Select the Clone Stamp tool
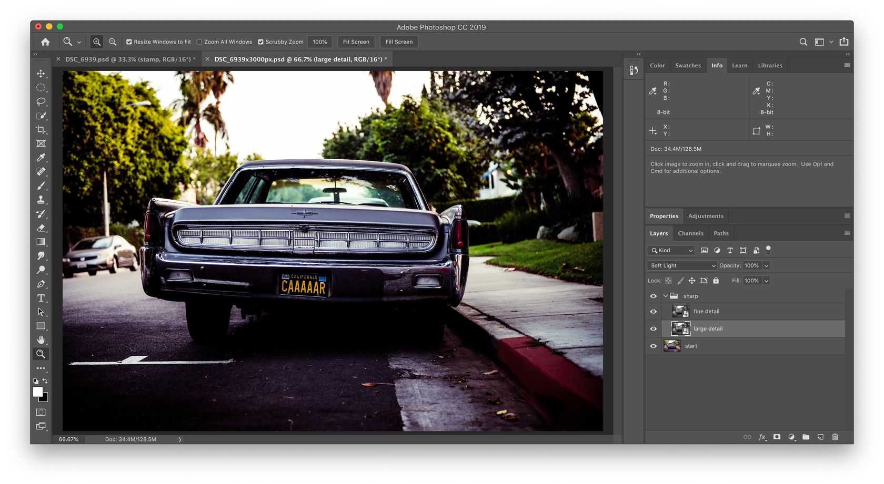The height and width of the screenshot is (484, 884). tap(41, 200)
